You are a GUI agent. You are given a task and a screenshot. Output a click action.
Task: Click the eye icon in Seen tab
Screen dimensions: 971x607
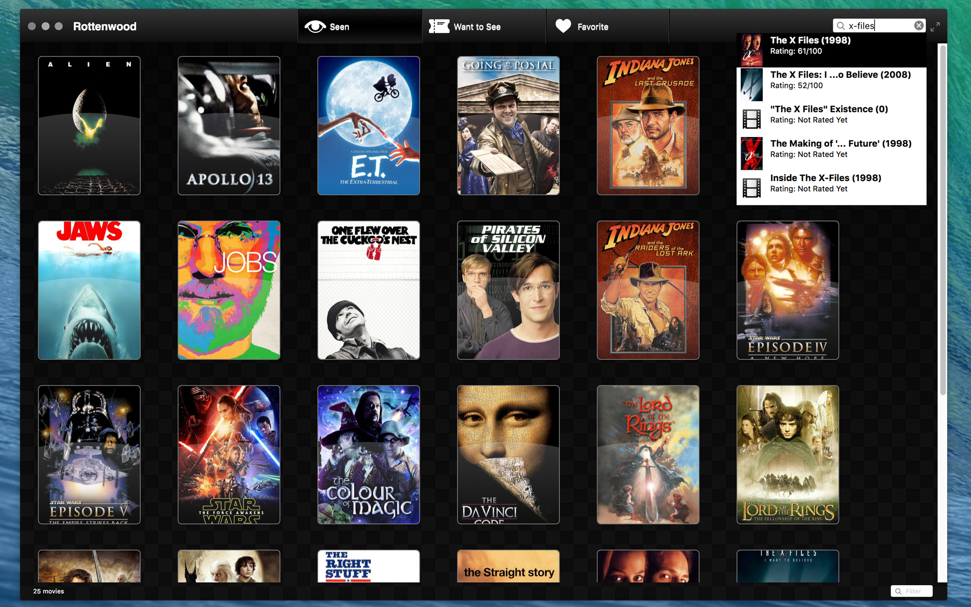[x=315, y=26]
